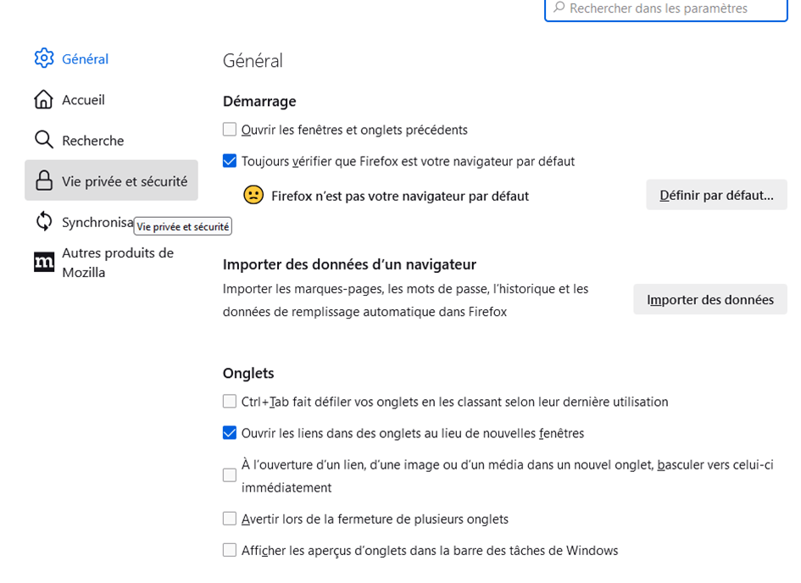Uncheck Toujours vérifier que Firefox est navigateur par défaut
This screenshot has height=583, width=801.
(x=230, y=161)
